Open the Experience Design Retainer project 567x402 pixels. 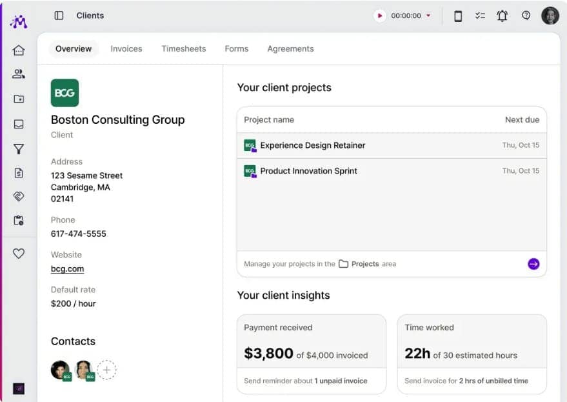[x=392, y=145]
